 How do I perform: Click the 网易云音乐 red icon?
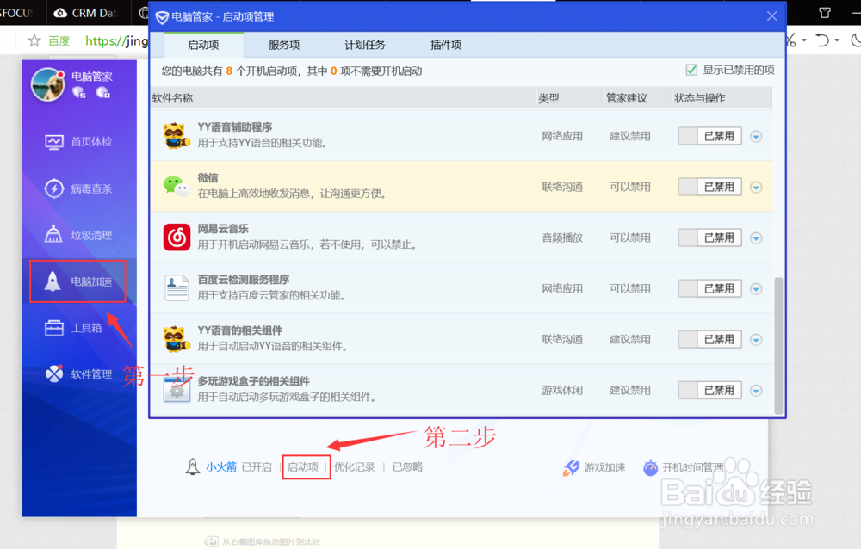177,237
